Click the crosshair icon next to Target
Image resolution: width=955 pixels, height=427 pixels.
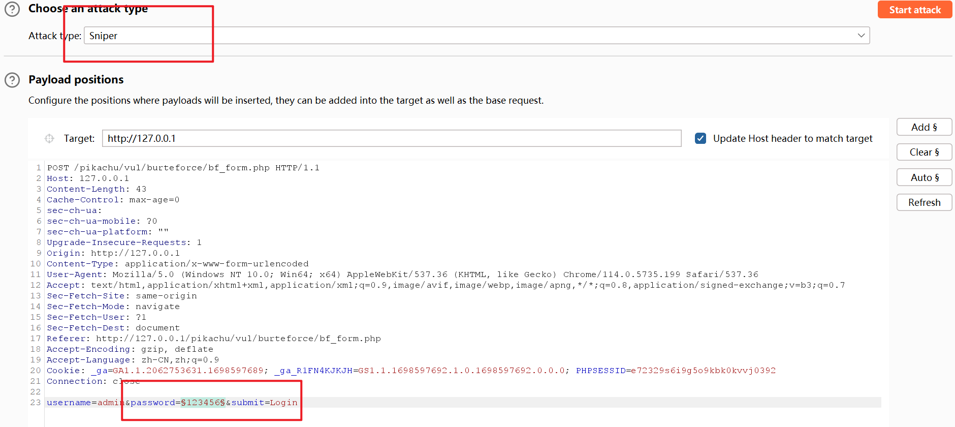[x=49, y=138]
